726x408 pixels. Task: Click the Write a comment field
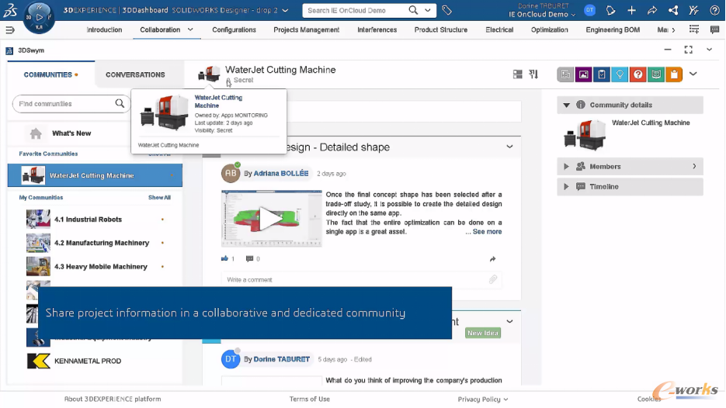[x=362, y=279]
